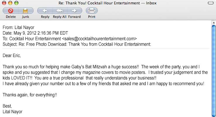Click the Print printer icon
216x117 pixels.
[x=92, y=11]
